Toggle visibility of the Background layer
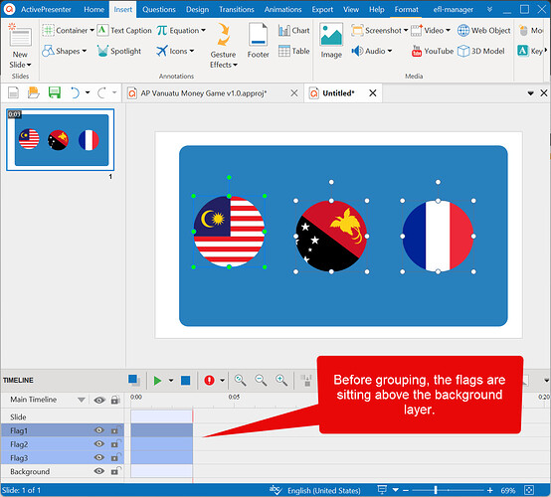 coord(99,471)
